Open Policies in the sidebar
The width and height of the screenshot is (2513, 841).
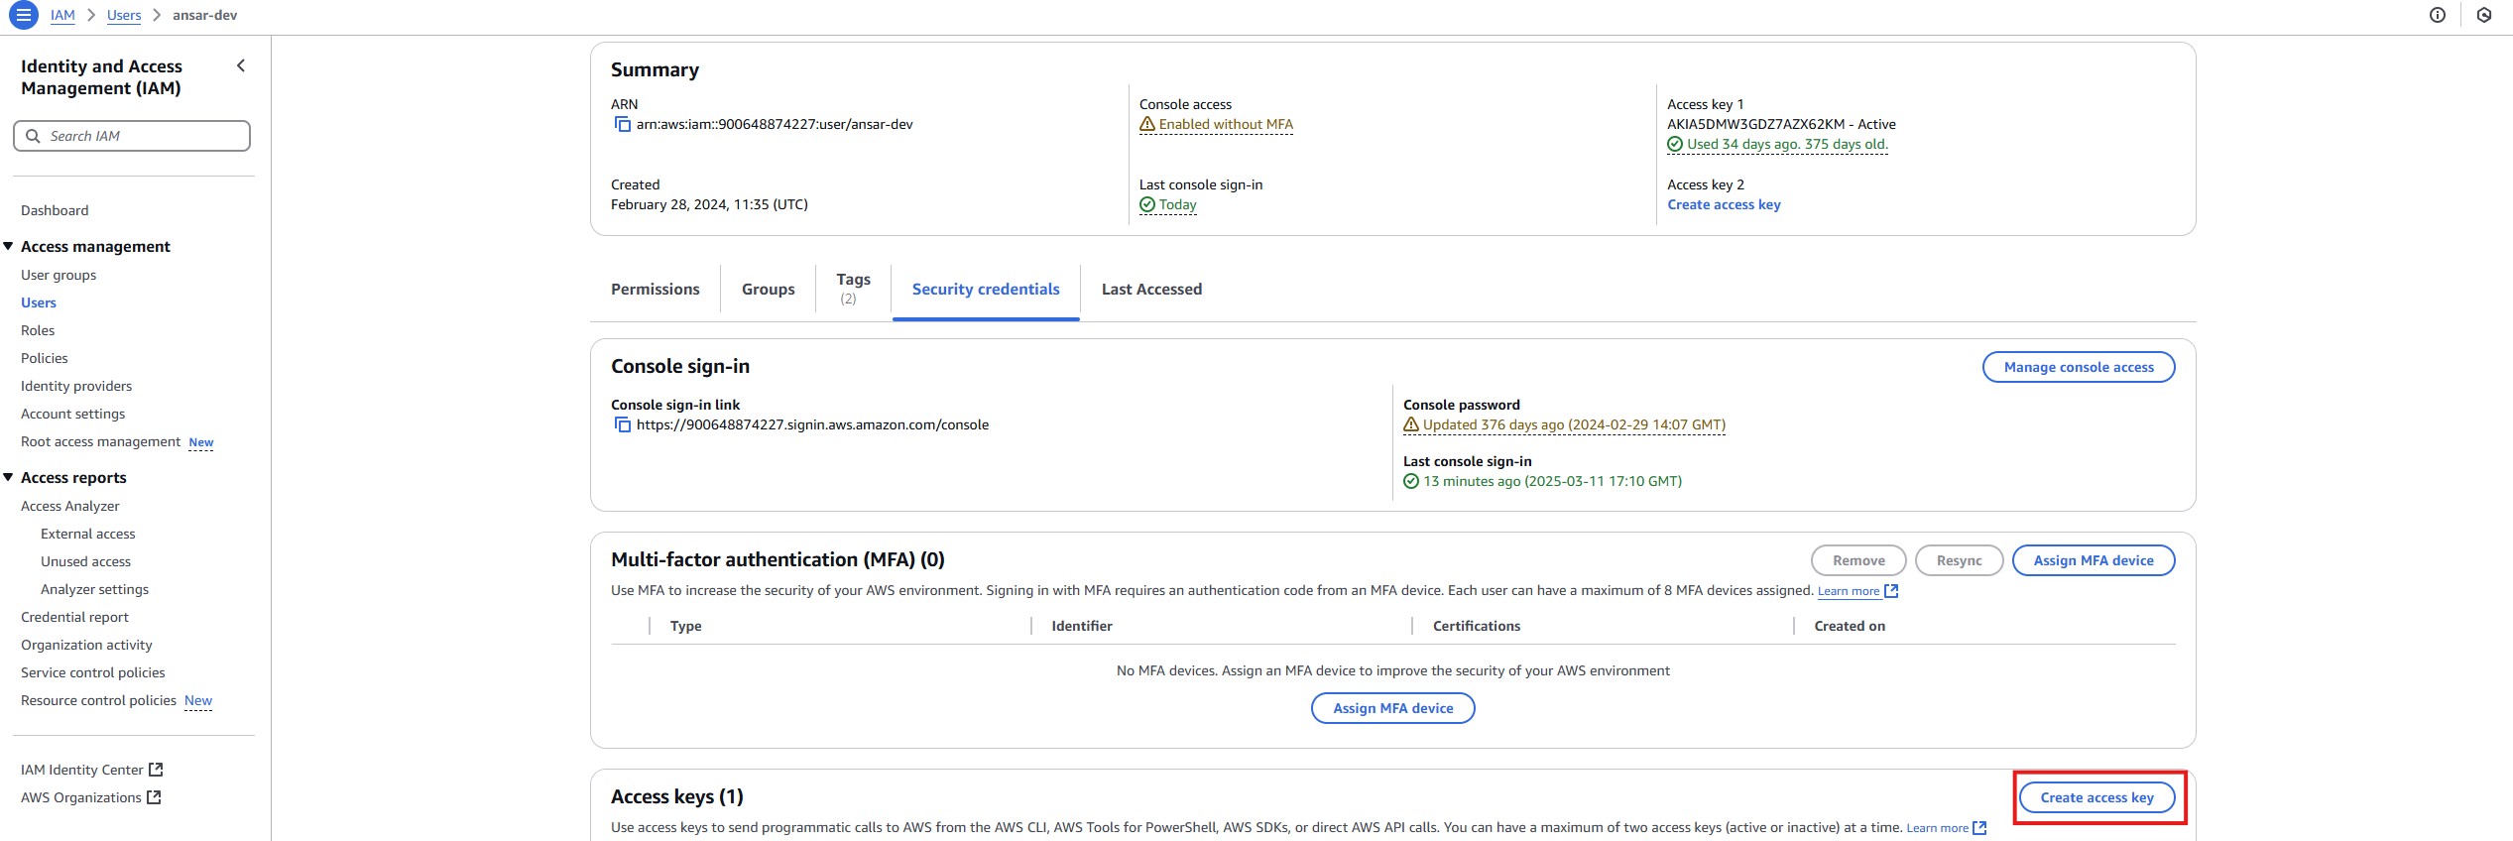tap(45, 358)
